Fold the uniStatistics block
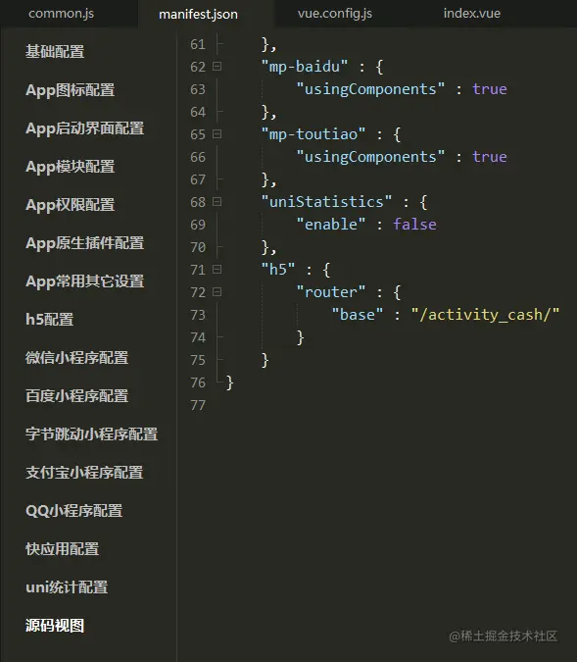577x662 pixels. (x=216, y=202)
